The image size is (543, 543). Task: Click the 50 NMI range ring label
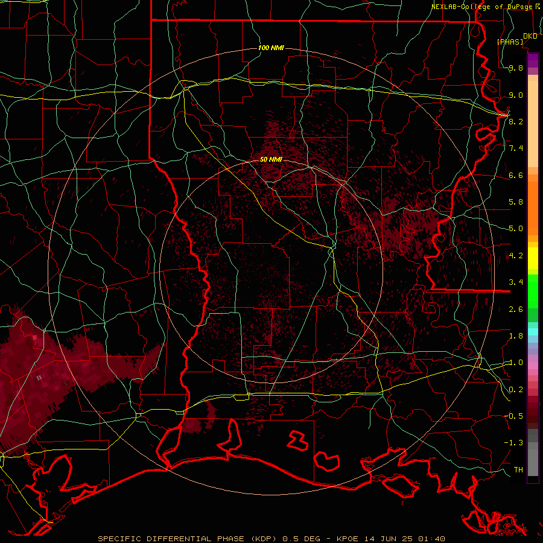coord(271,159)
